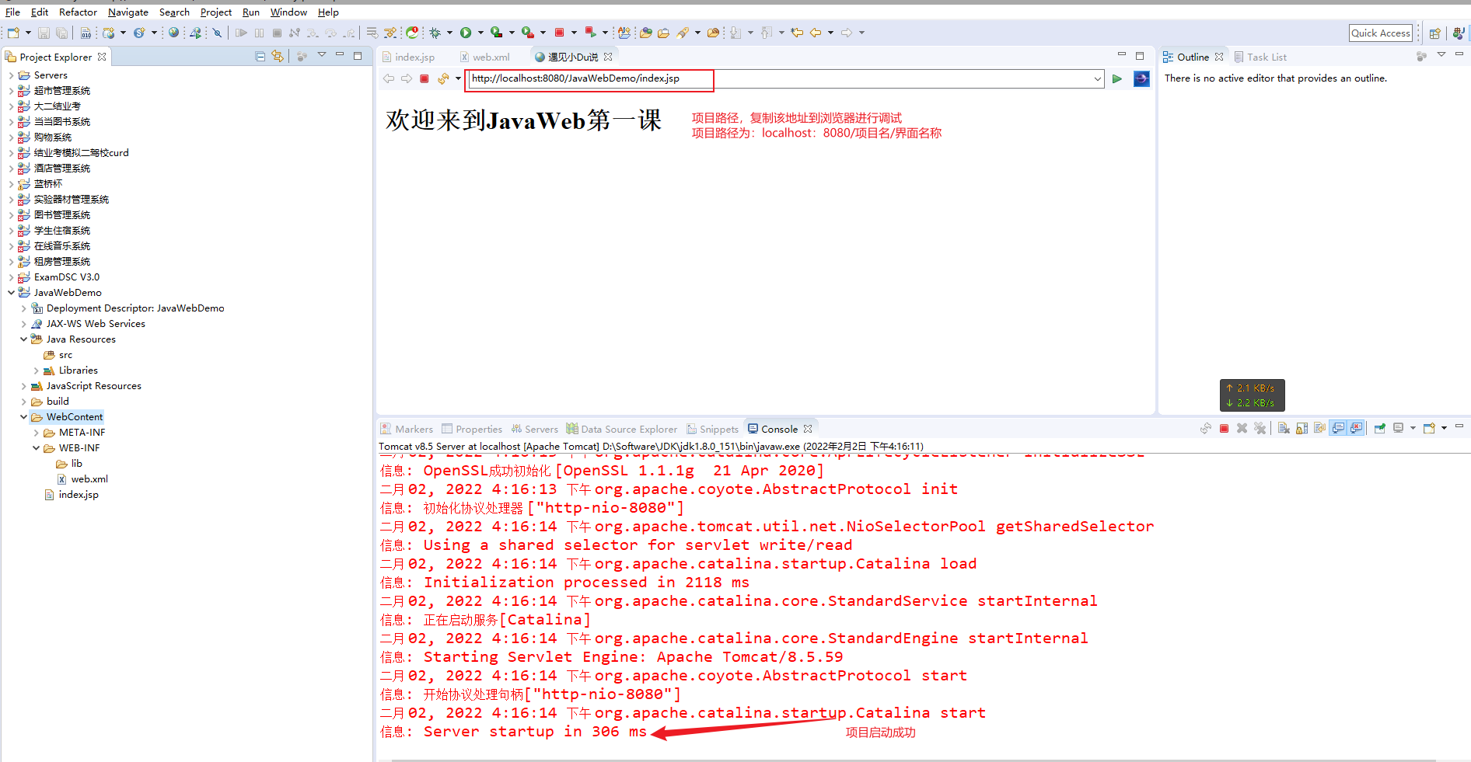Collapse the JavaWebDemo project node
Image resolution: width=1471 pixels, height=762 pixels.
click(x=11, y=293)
